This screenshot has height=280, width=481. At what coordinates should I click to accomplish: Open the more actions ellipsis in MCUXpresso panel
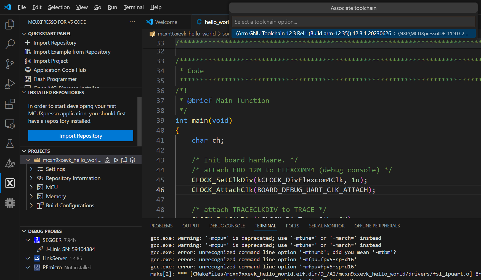coord(132,22)
